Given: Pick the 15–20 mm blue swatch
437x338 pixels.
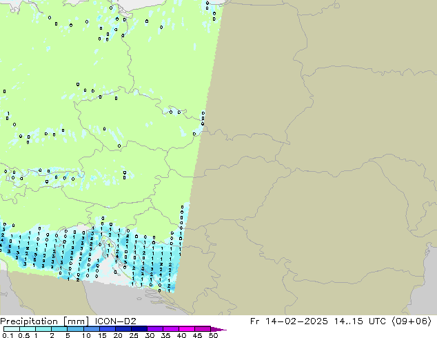Looking at the screenshot, I should (108, 329).
